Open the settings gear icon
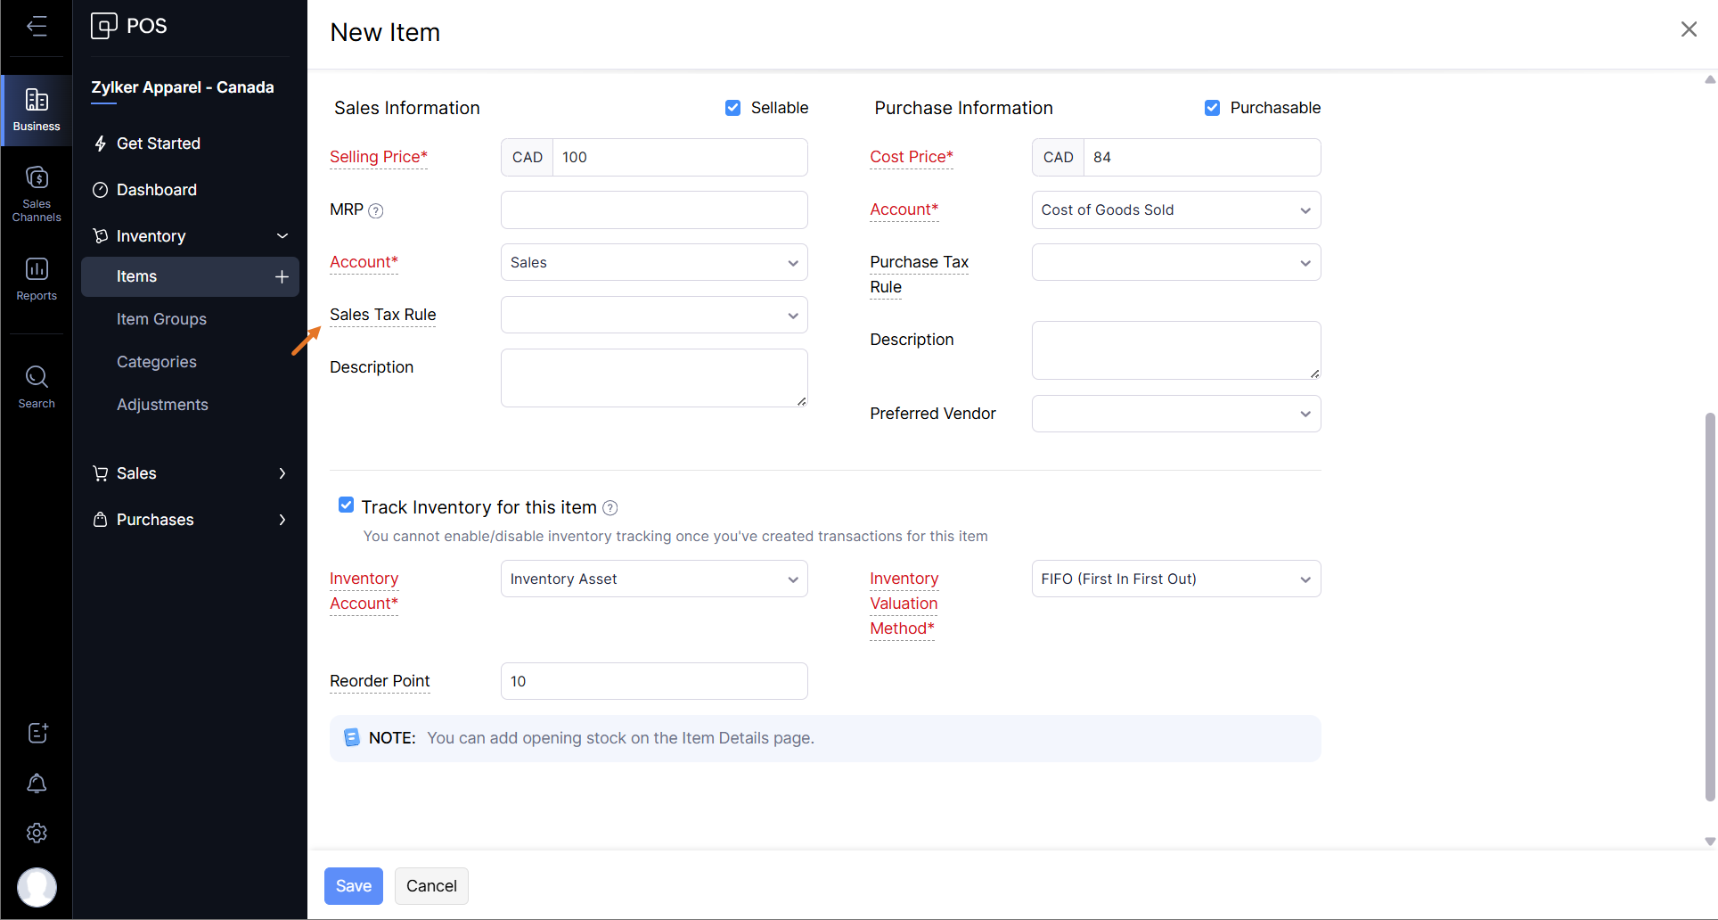Screen dimensions: 1718x920 point(37,833)
